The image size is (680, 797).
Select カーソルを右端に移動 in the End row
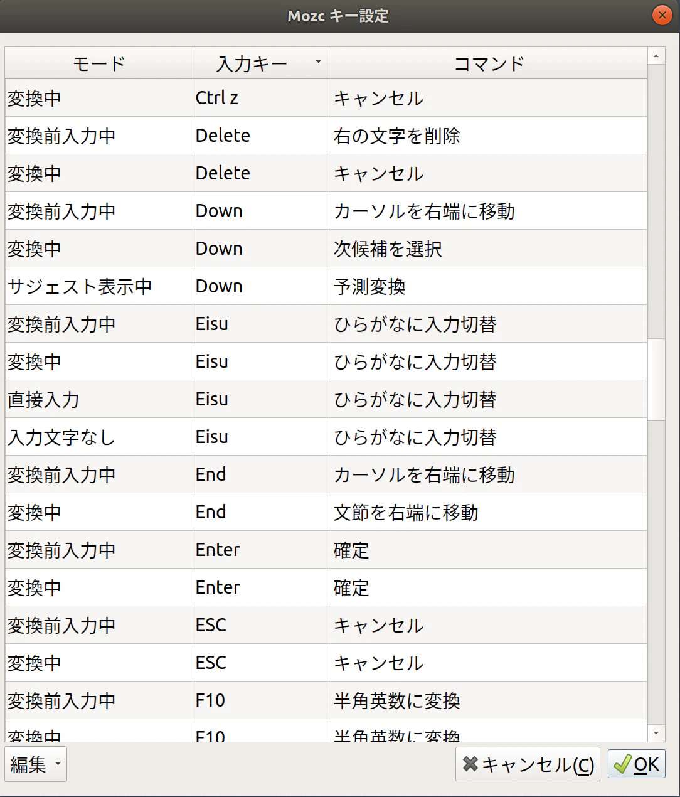click(489, 474)
